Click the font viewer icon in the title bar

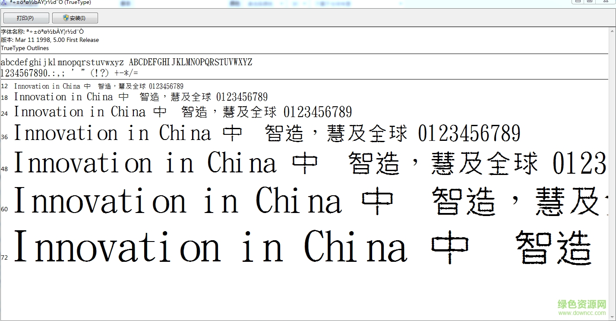coord(4,2)
